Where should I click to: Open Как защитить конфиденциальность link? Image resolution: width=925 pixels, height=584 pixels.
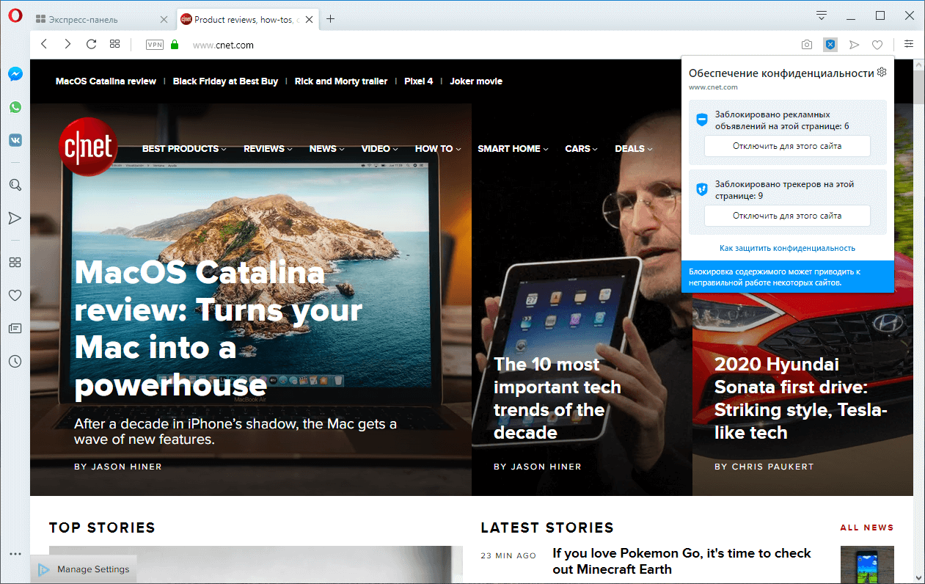[787, 248]
